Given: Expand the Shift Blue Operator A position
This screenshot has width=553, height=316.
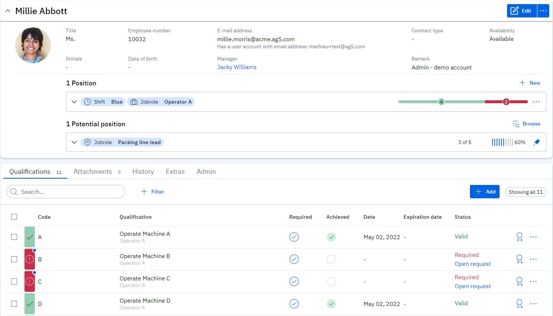Looking at the screenshot, I should [74, 102].
